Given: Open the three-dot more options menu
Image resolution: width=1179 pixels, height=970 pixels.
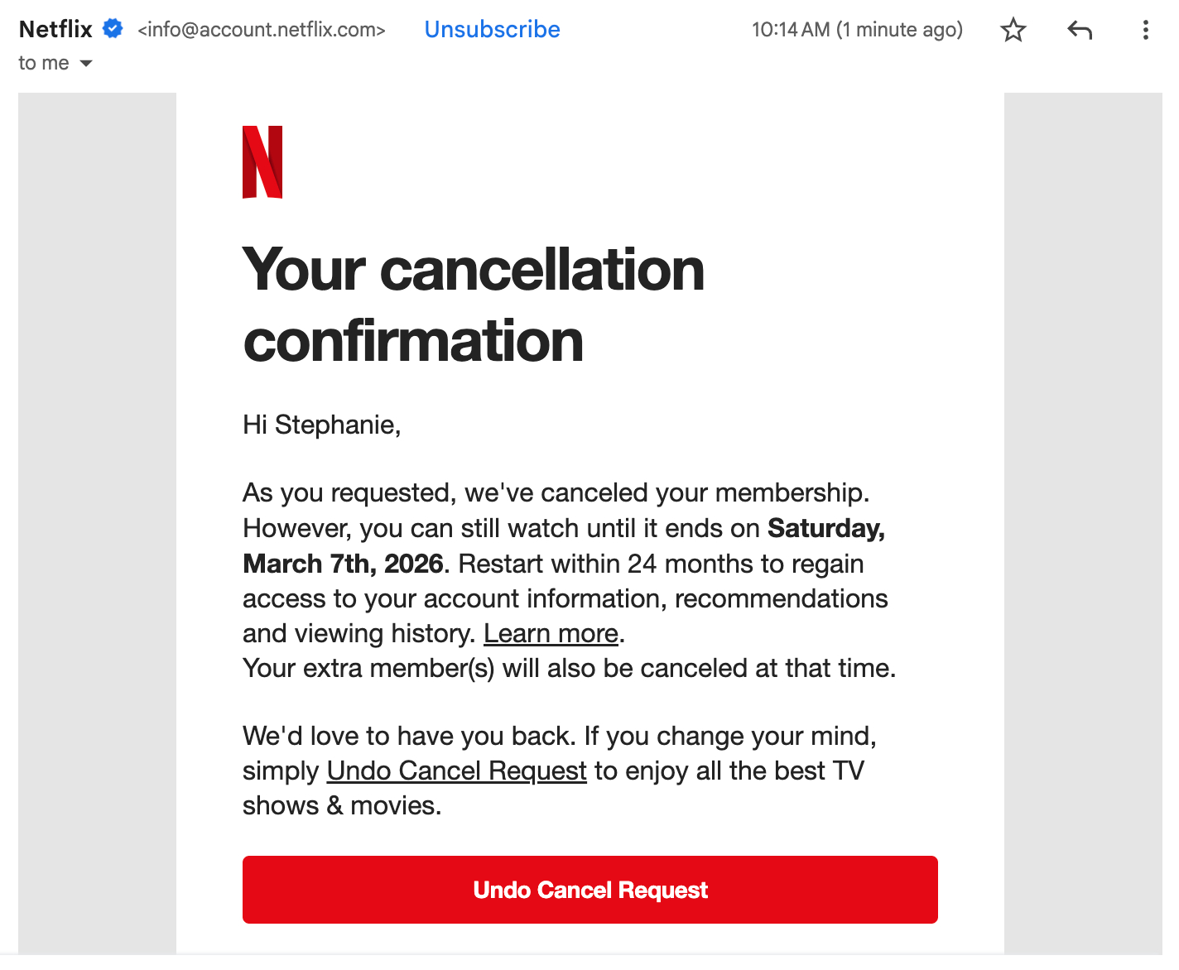Looking at the screenshot, I should click(1145, 31).
